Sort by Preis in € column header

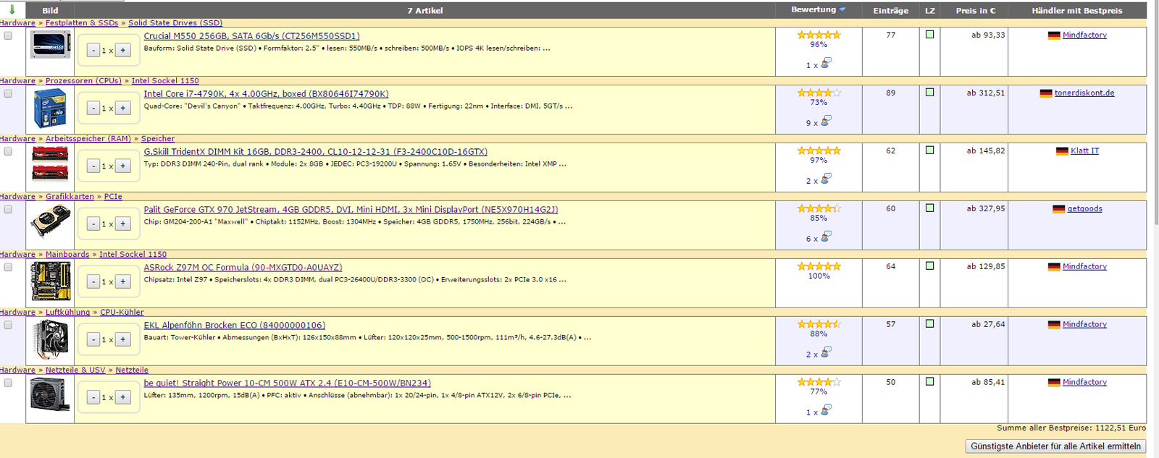tap(975, 11)
